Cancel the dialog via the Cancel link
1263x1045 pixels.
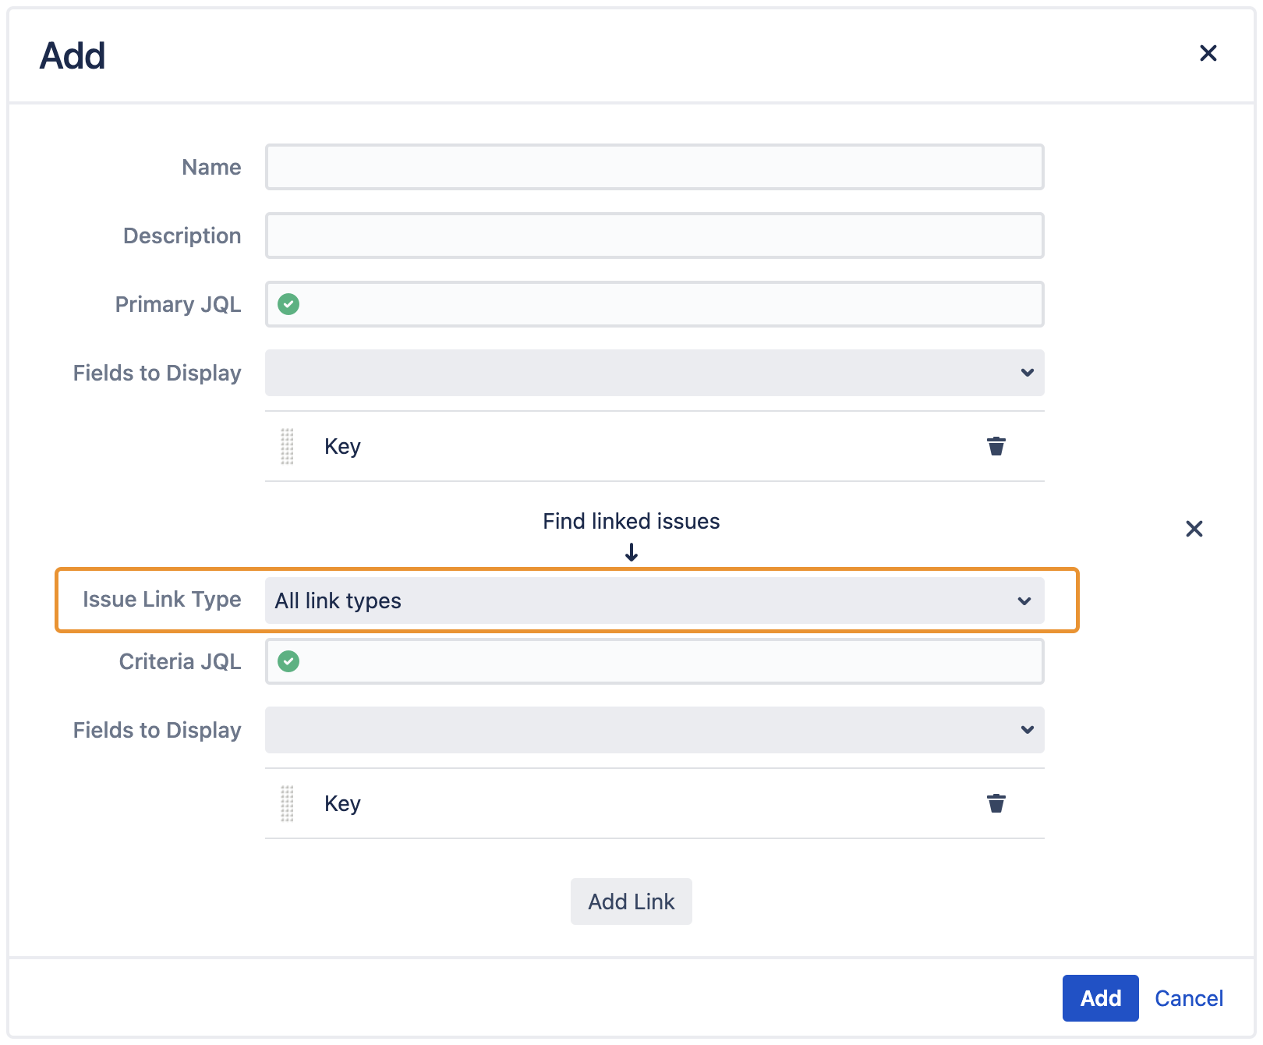click(1188, 998)
